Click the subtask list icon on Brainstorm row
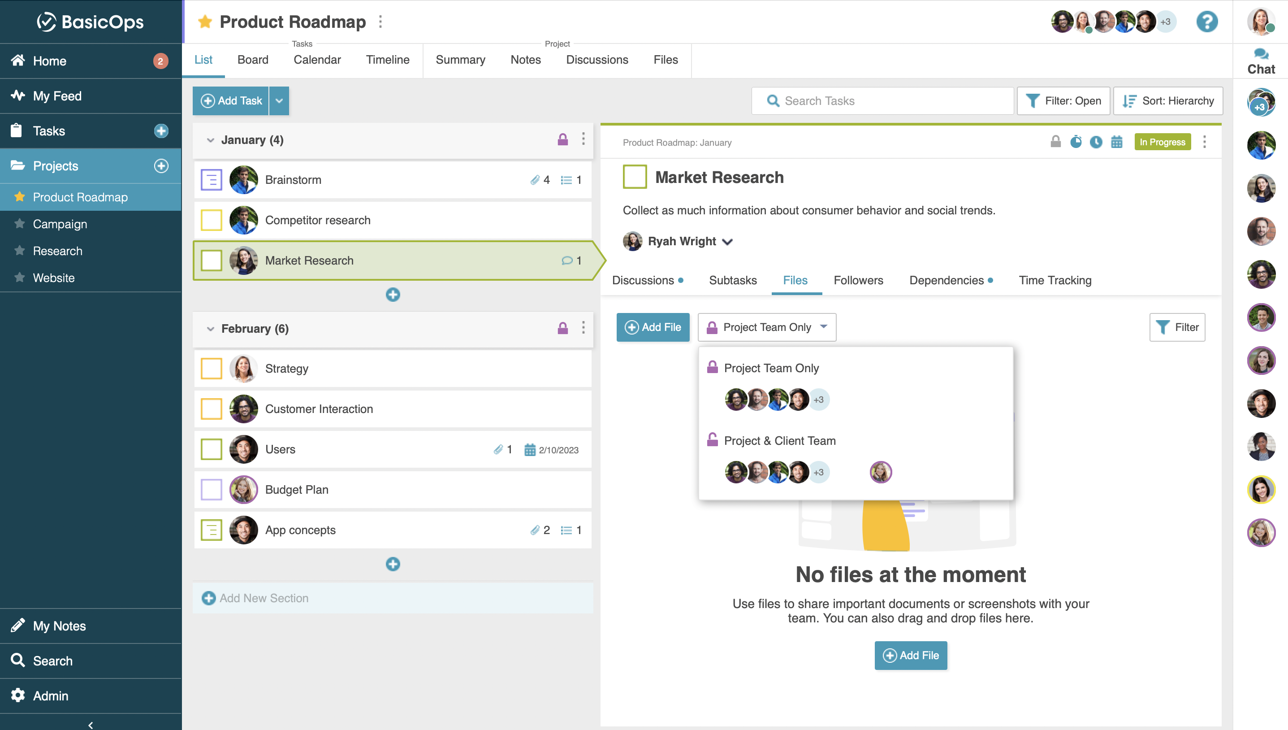The image size is (1288, 730). 566,180
